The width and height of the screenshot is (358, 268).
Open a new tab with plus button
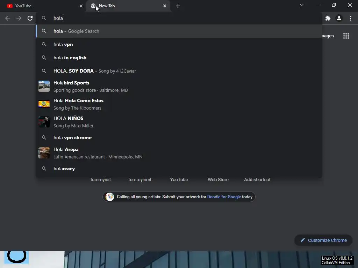tap(178, 6)
